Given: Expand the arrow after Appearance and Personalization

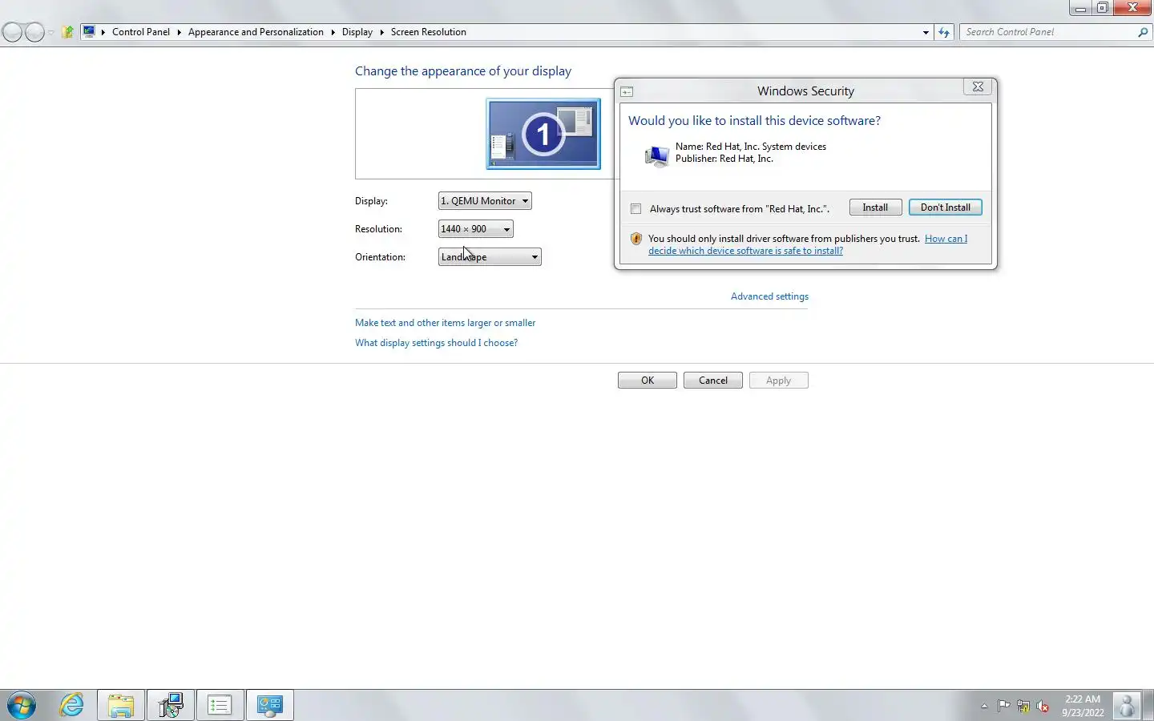Looking at the screenshot, I should 333,32.
